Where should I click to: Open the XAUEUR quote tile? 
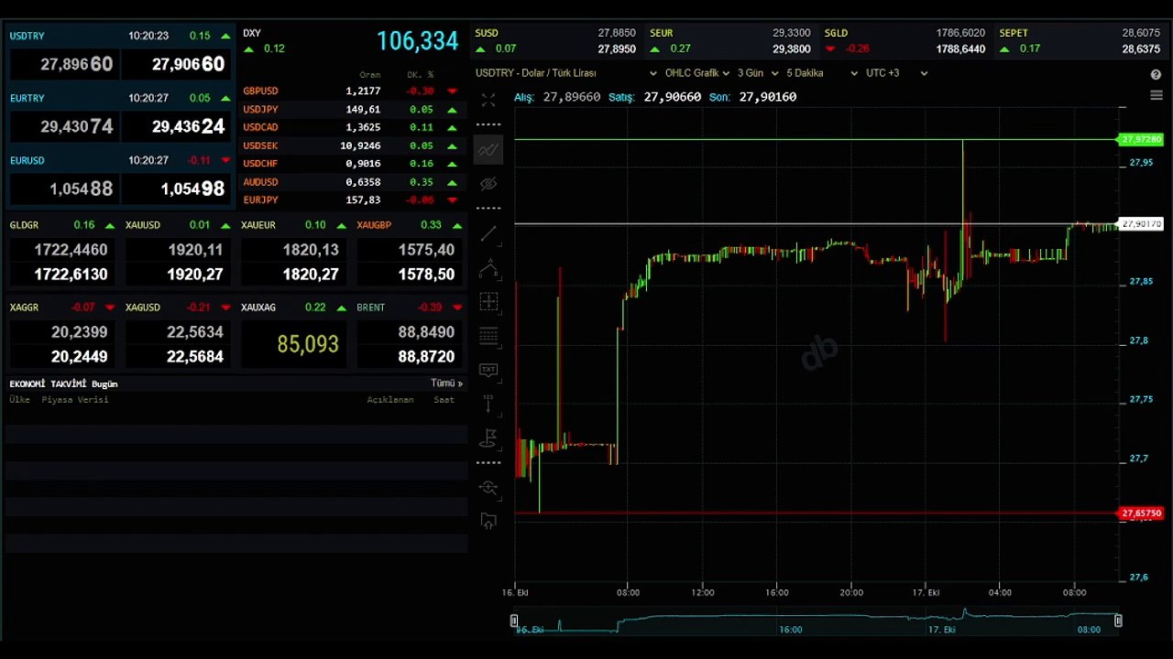293,253
